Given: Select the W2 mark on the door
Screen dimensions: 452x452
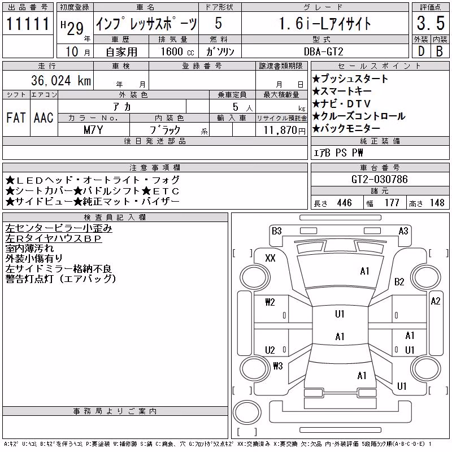Looking at the screenshot, I should [270, 302].
